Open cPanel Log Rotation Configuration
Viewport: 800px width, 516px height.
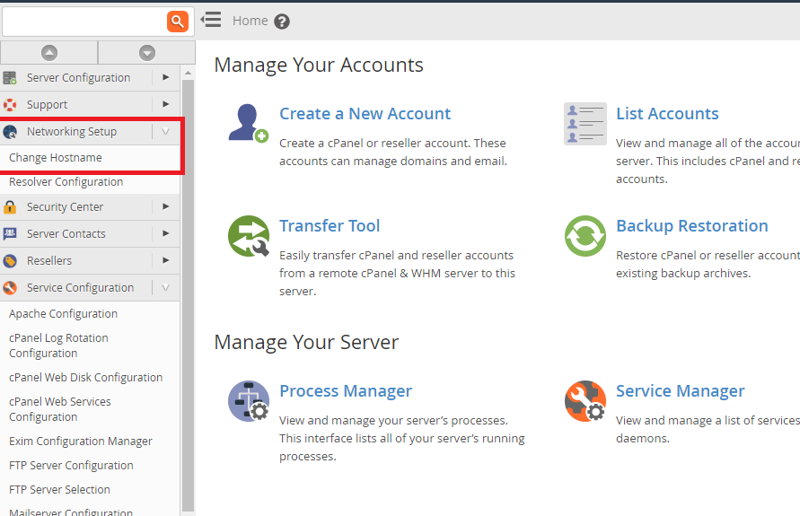[58, 345]
